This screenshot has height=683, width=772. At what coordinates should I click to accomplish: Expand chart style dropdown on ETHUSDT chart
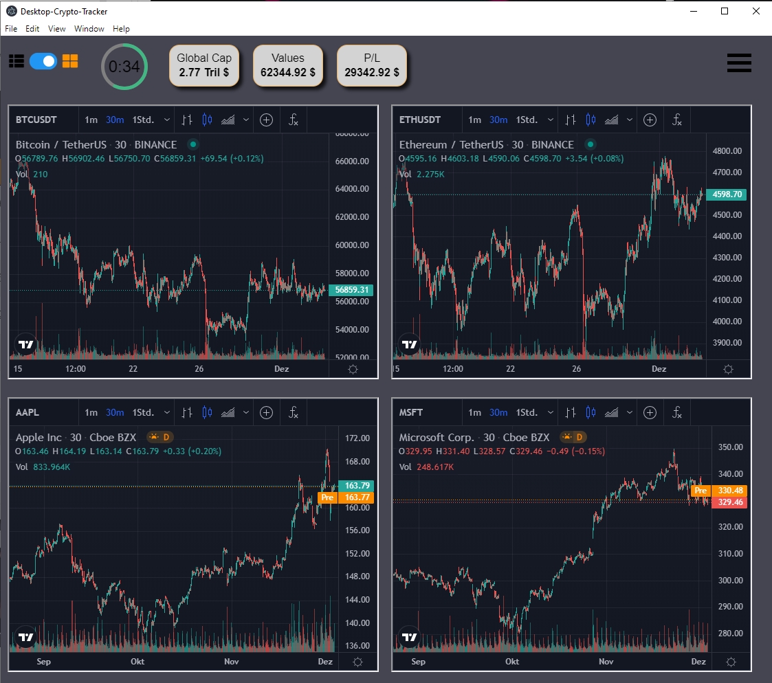click(x=629, y=120)
